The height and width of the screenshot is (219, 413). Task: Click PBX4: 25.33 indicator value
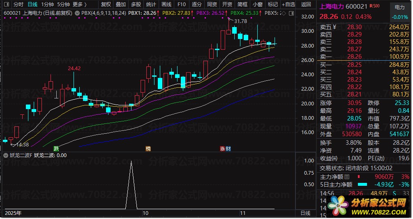coord(244,13)
